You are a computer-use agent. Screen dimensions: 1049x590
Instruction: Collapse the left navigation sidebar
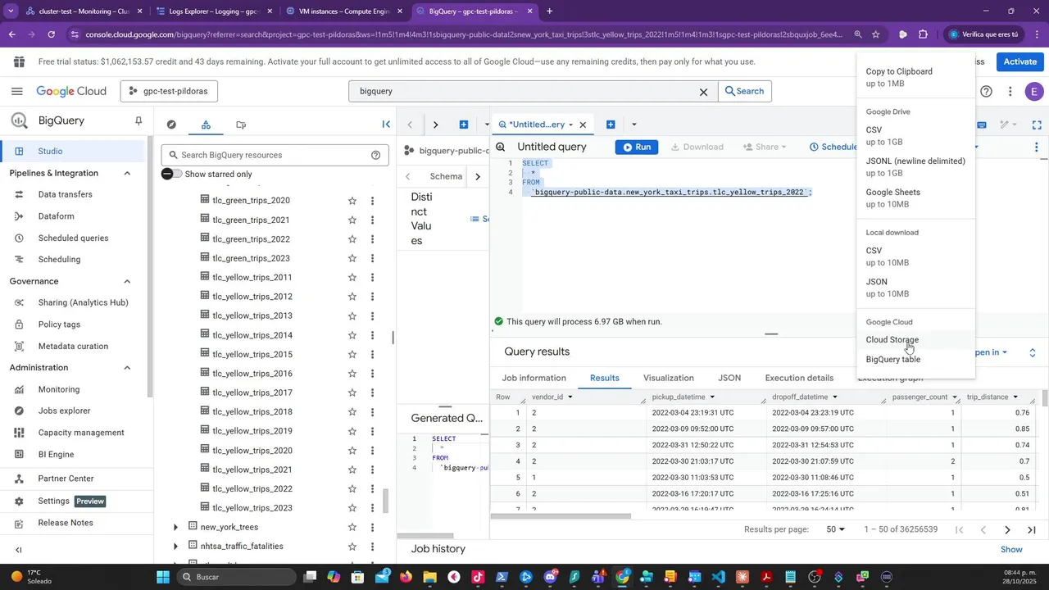tap(19, 551)
